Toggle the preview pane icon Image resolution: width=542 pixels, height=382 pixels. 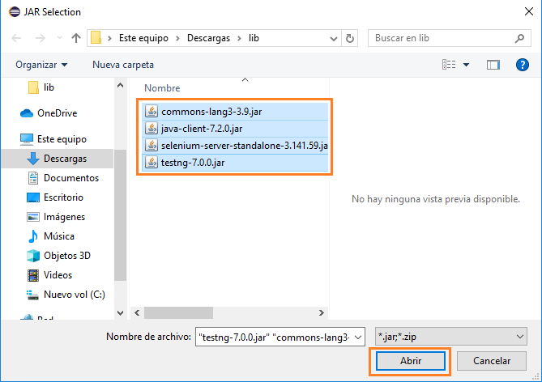pyautogui.click(x=493, y=65)
